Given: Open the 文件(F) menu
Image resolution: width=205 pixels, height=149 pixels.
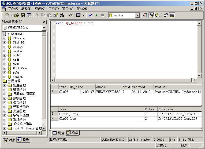Looking at the screenshot, I should [13, 9].
